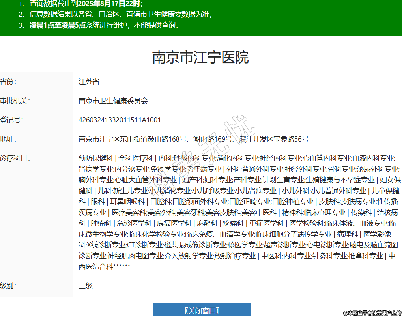This screenshot has height=316, width=402.
Task: Select the 登记号 field label
Action: pos(11,120)
